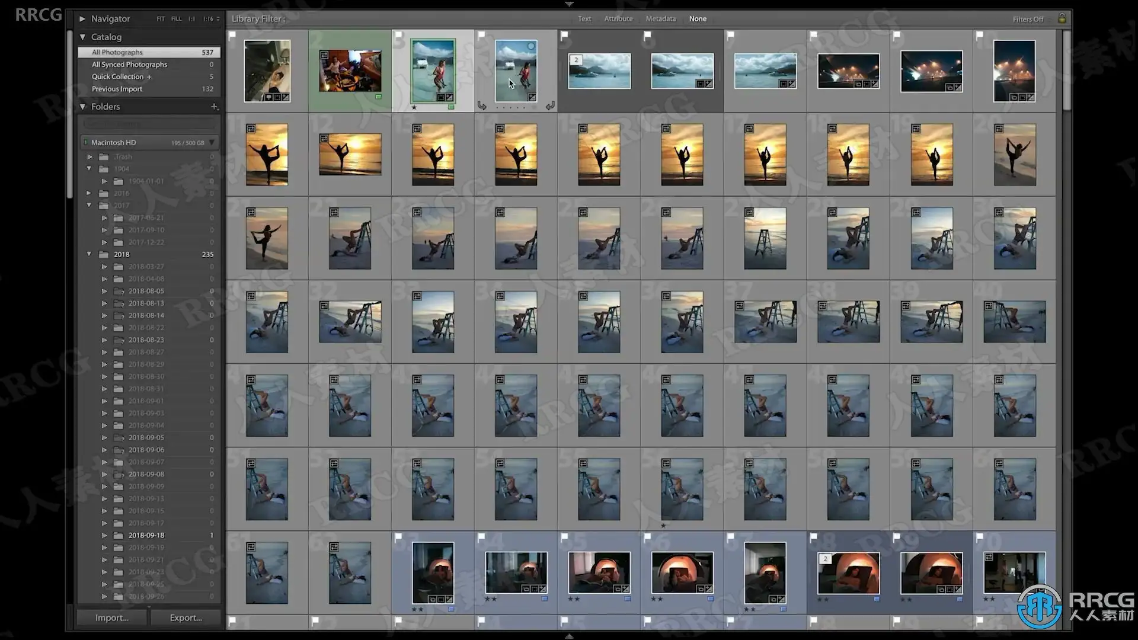Screen dimensions: 1138x640
Task: Click the Import... button
Action: tap(112, 617)
